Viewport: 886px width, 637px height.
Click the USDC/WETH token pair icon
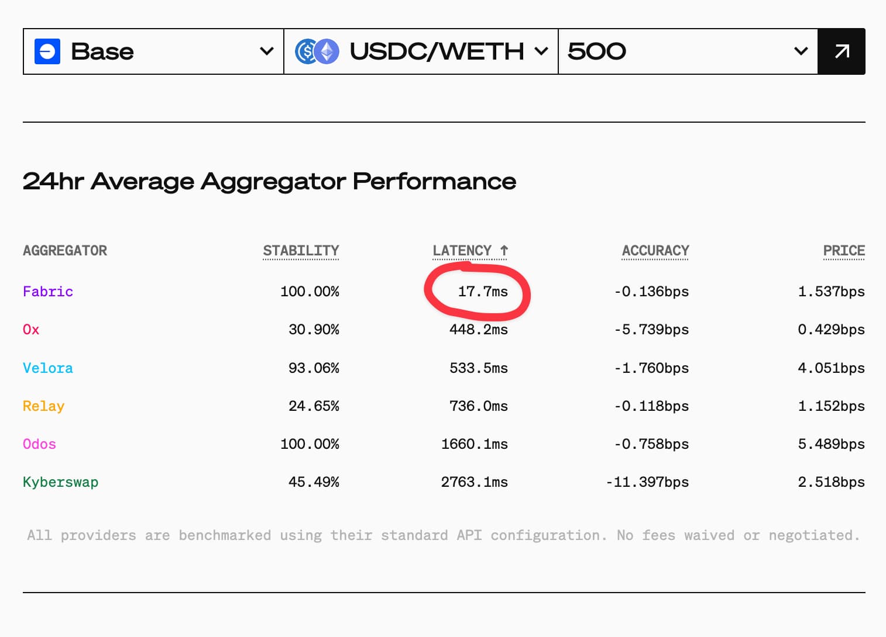pyautogui.click(x=317, y=51)
